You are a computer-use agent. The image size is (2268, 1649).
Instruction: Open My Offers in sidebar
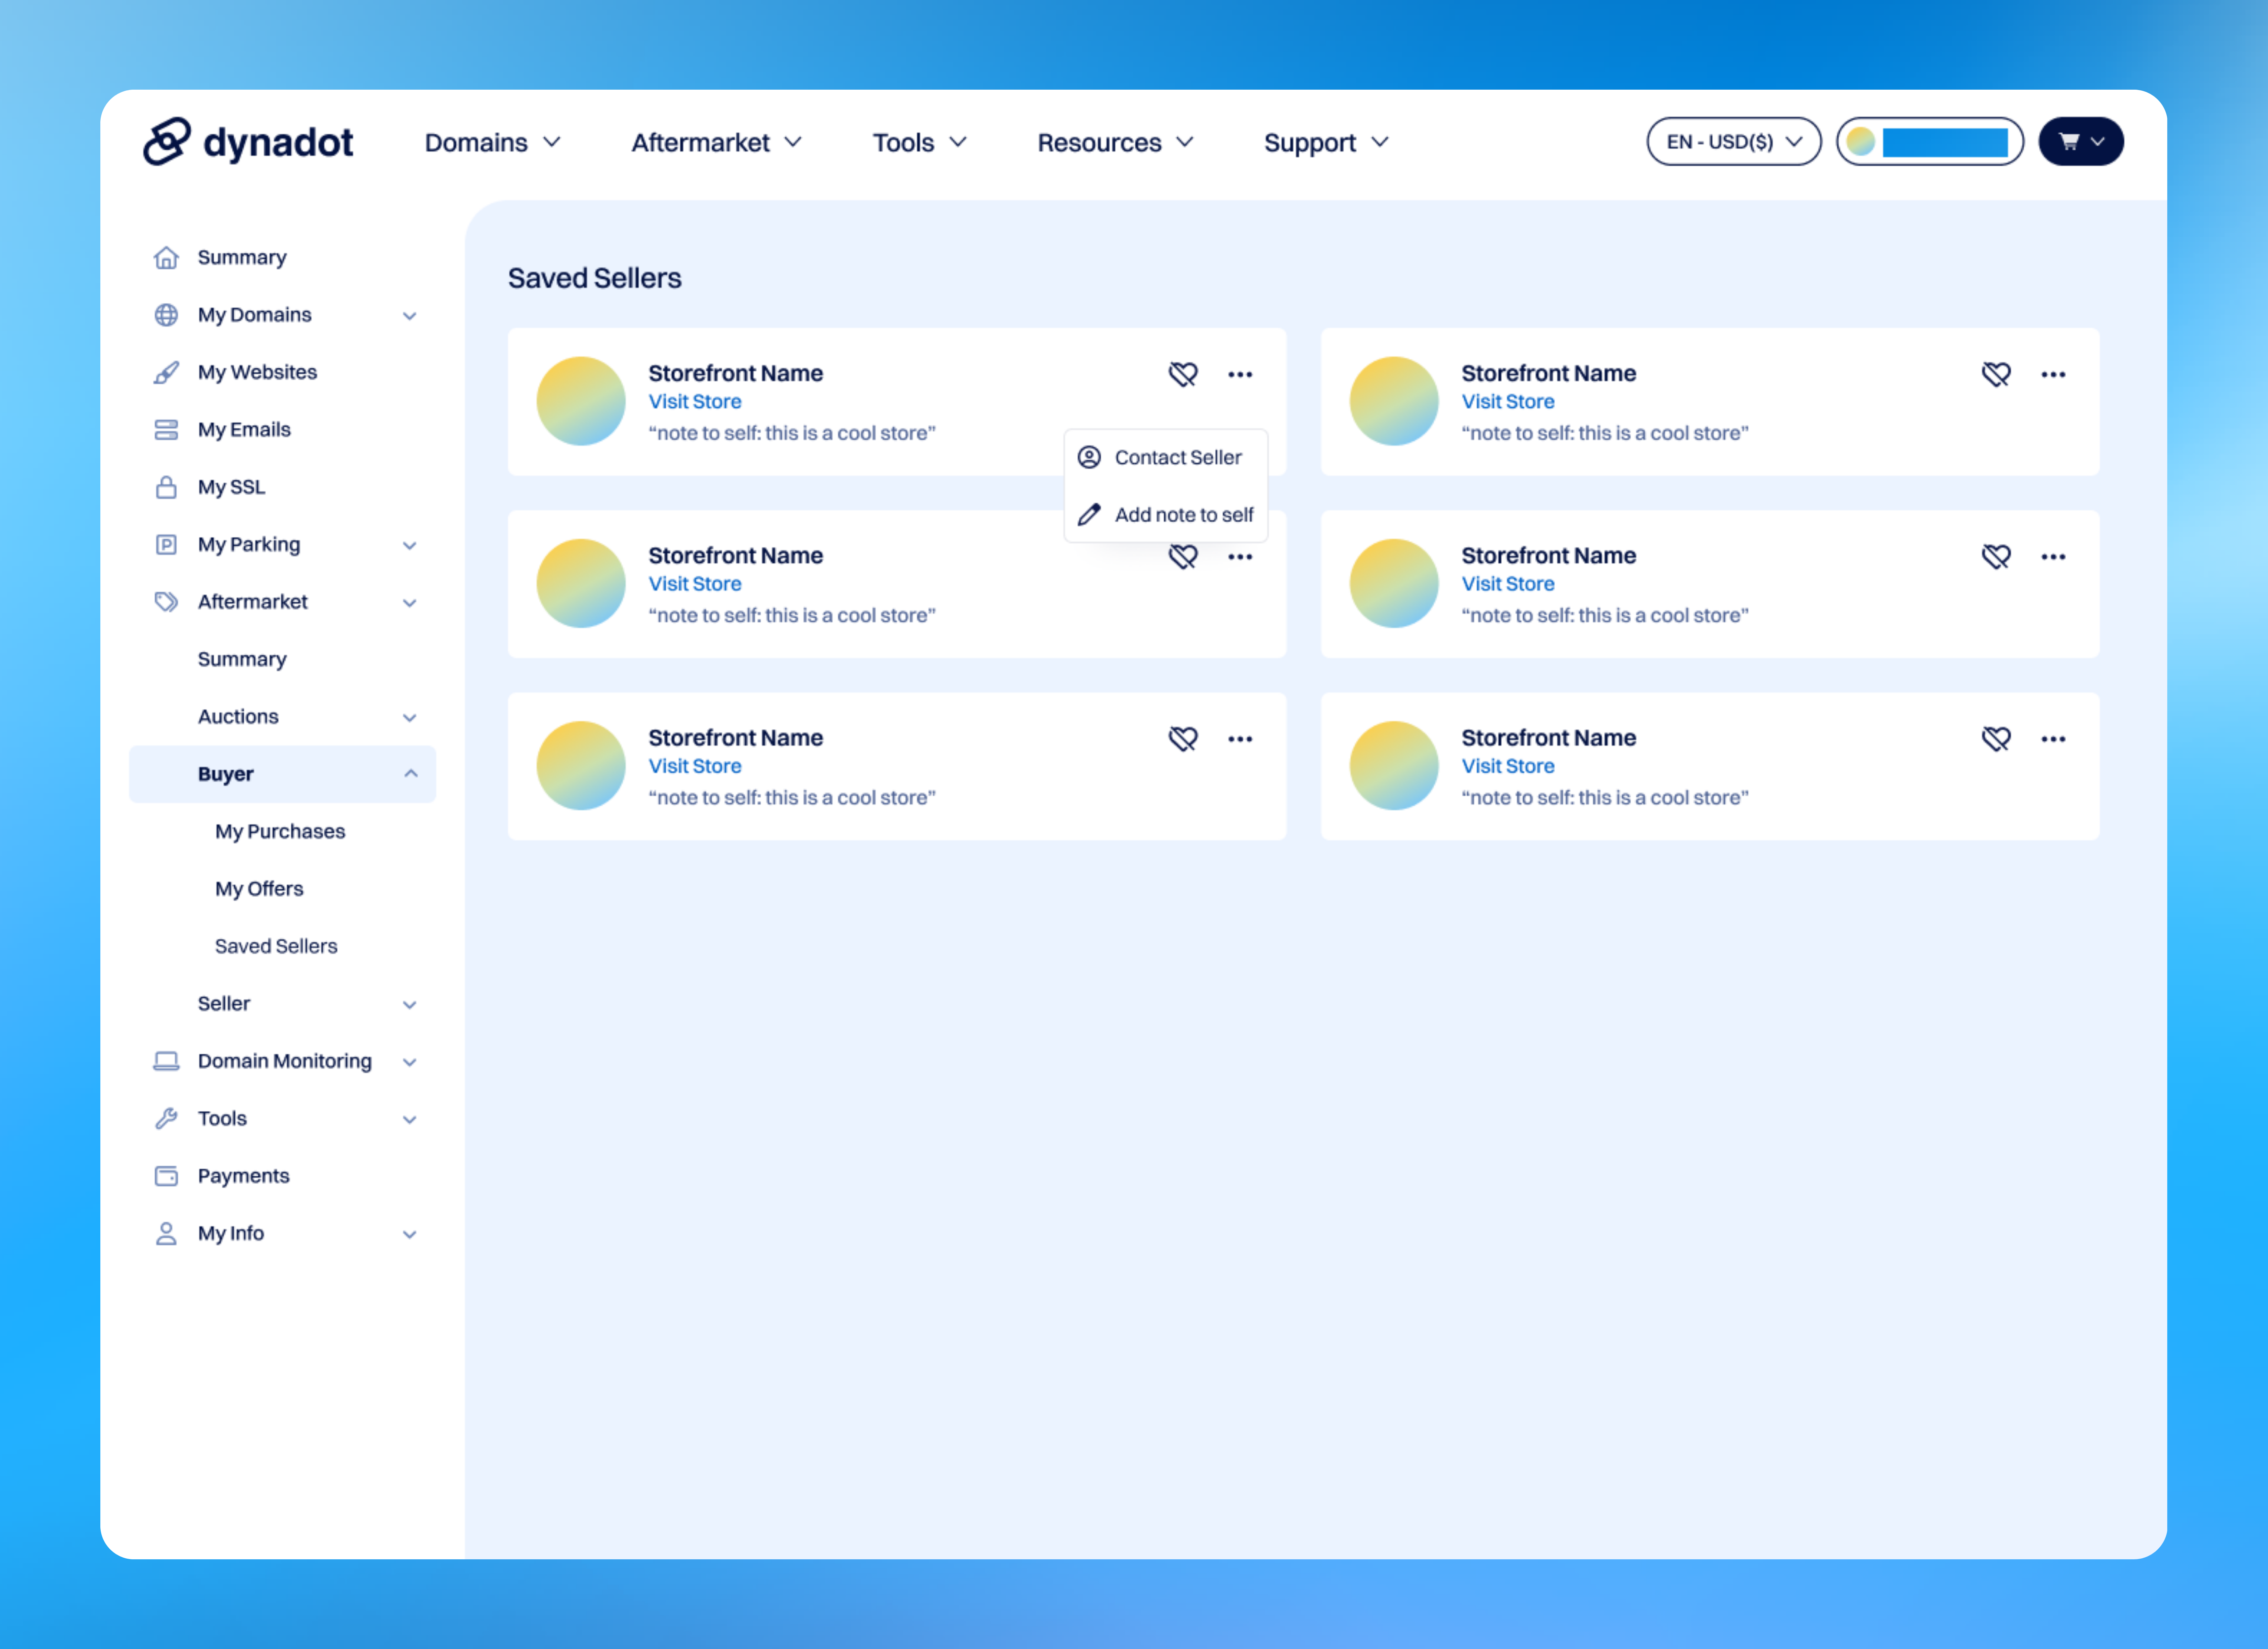pos(259,889)
